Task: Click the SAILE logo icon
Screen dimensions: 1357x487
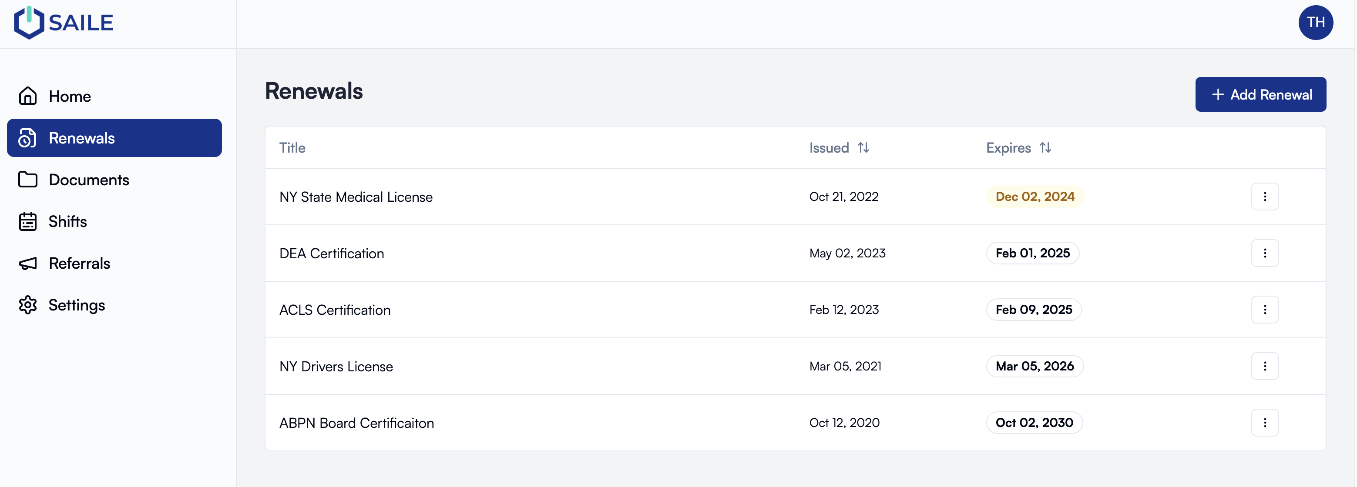Action: pyautogui.click(x=28, y=23)
